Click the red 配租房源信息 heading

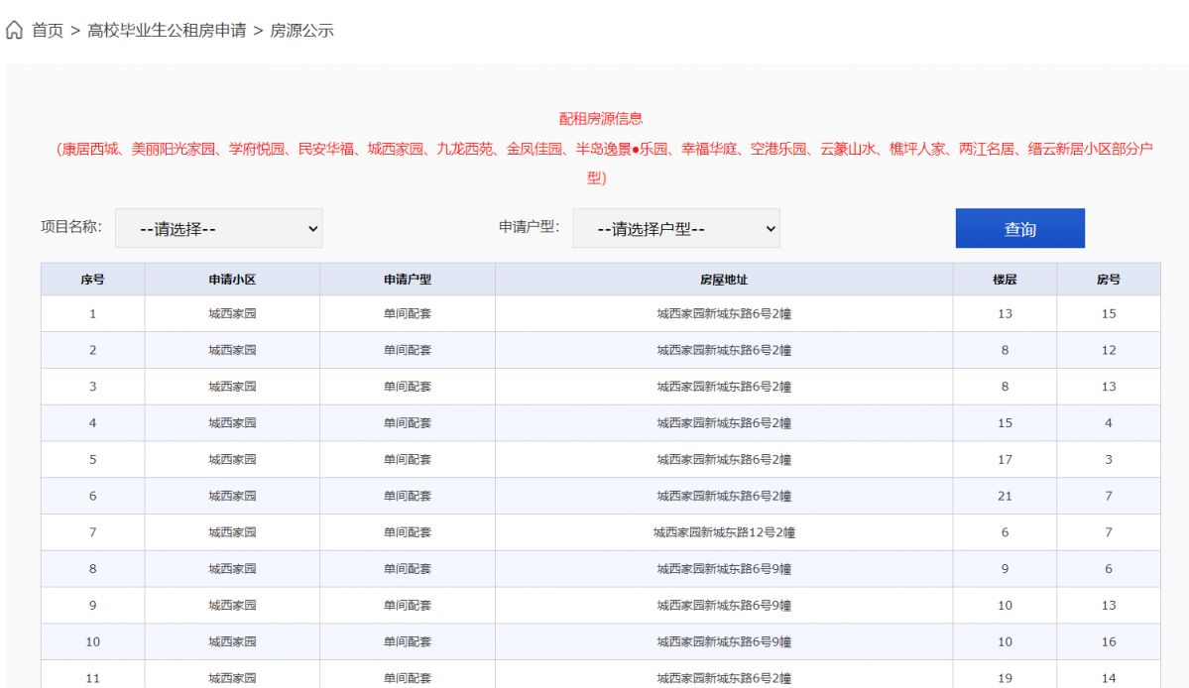click(x=601, y=119)
